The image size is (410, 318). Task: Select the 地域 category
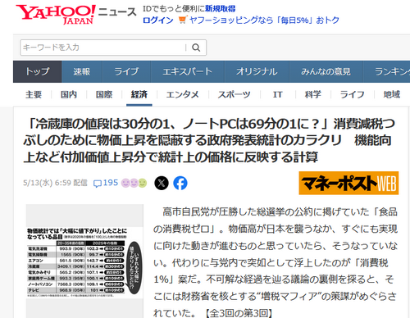click(392, 94)
